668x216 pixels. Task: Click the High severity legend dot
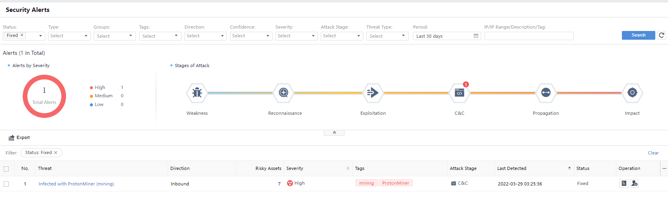[91, 88]
